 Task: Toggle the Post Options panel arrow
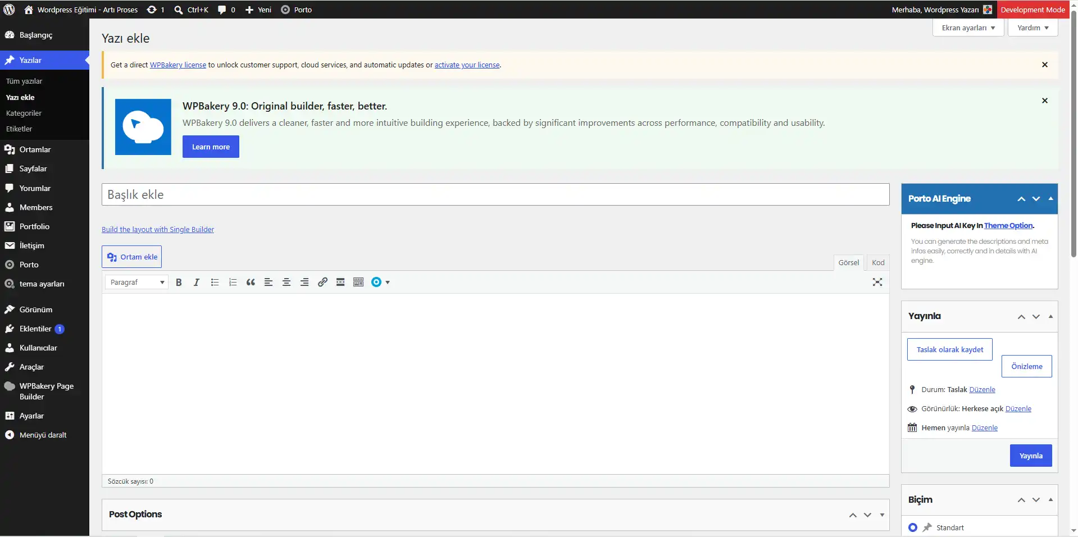pos(882,515)
